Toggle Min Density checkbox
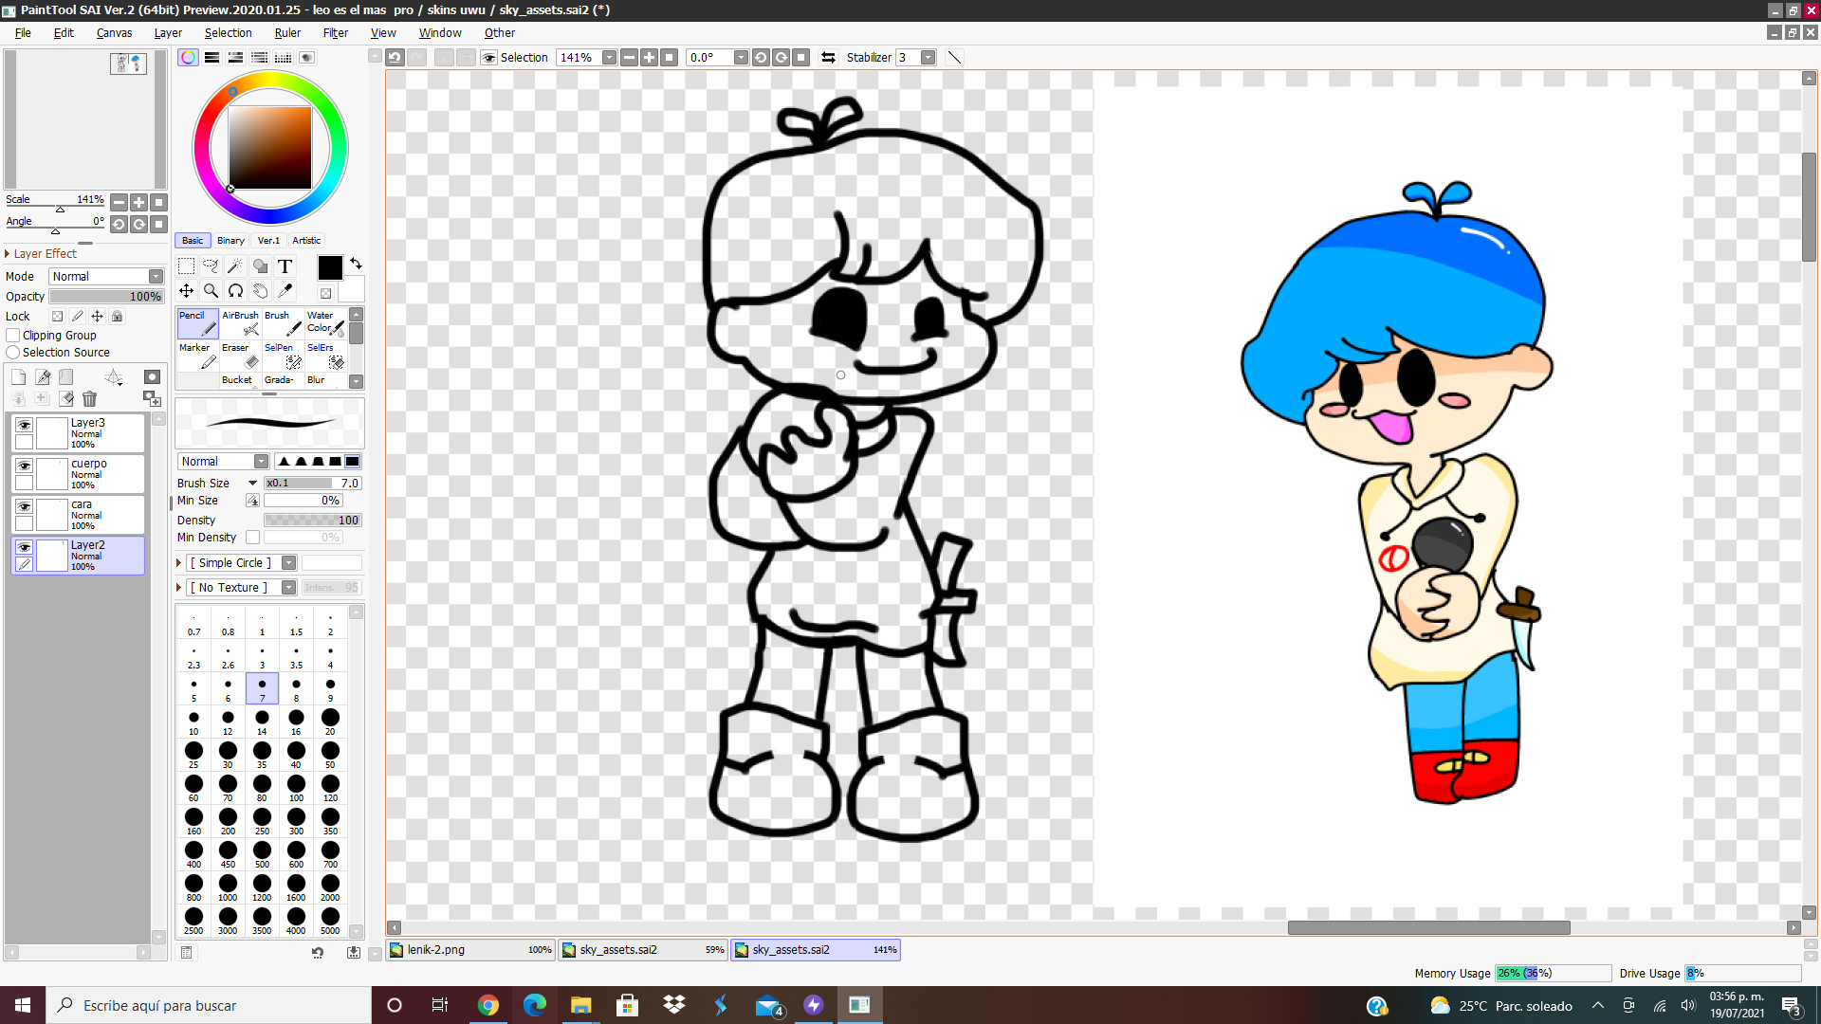Viewport: 1821px width, 1024px height. [x=253, y=538]
